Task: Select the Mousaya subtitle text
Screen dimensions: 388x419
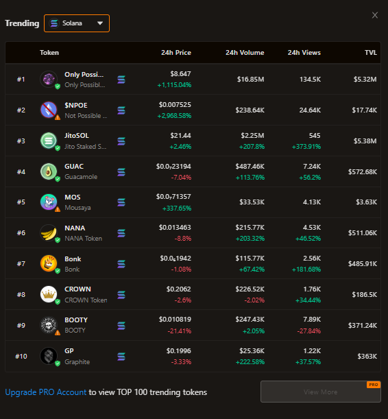Action: tap(77, 208)
